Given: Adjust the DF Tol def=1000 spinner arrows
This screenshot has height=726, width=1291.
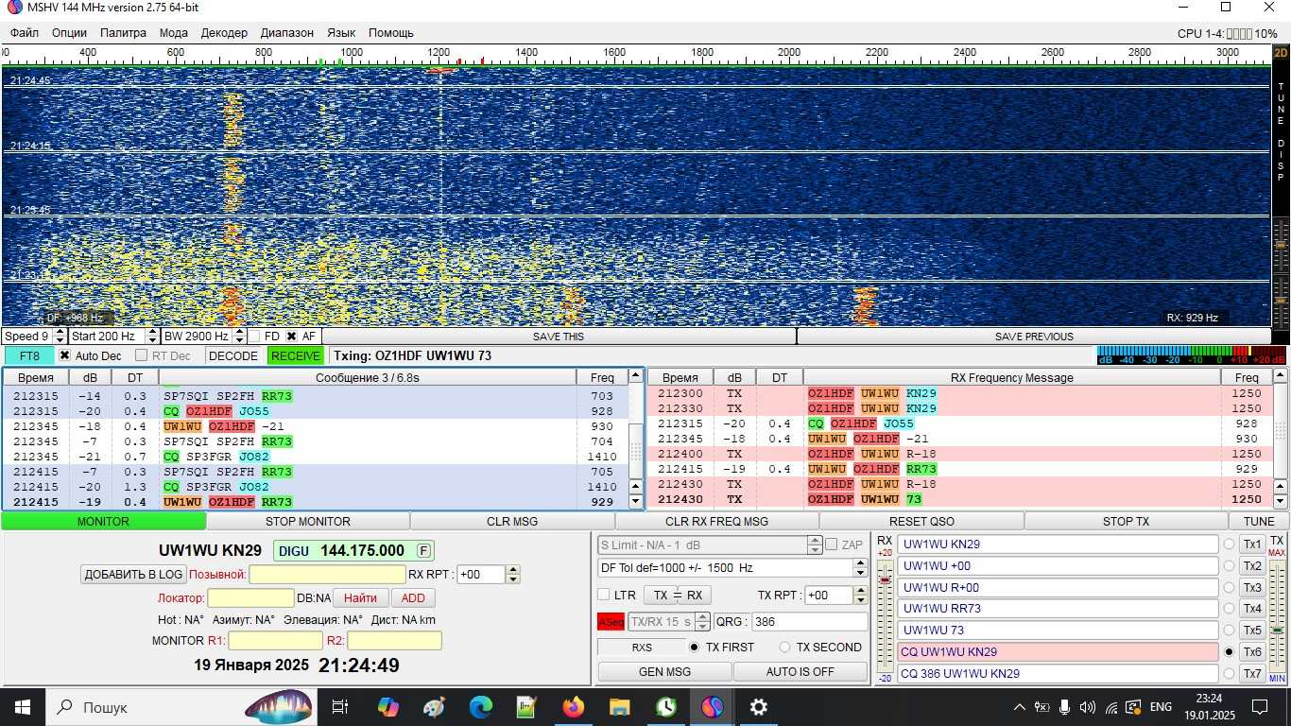Looking at the screenshot, I should point(860,568).
